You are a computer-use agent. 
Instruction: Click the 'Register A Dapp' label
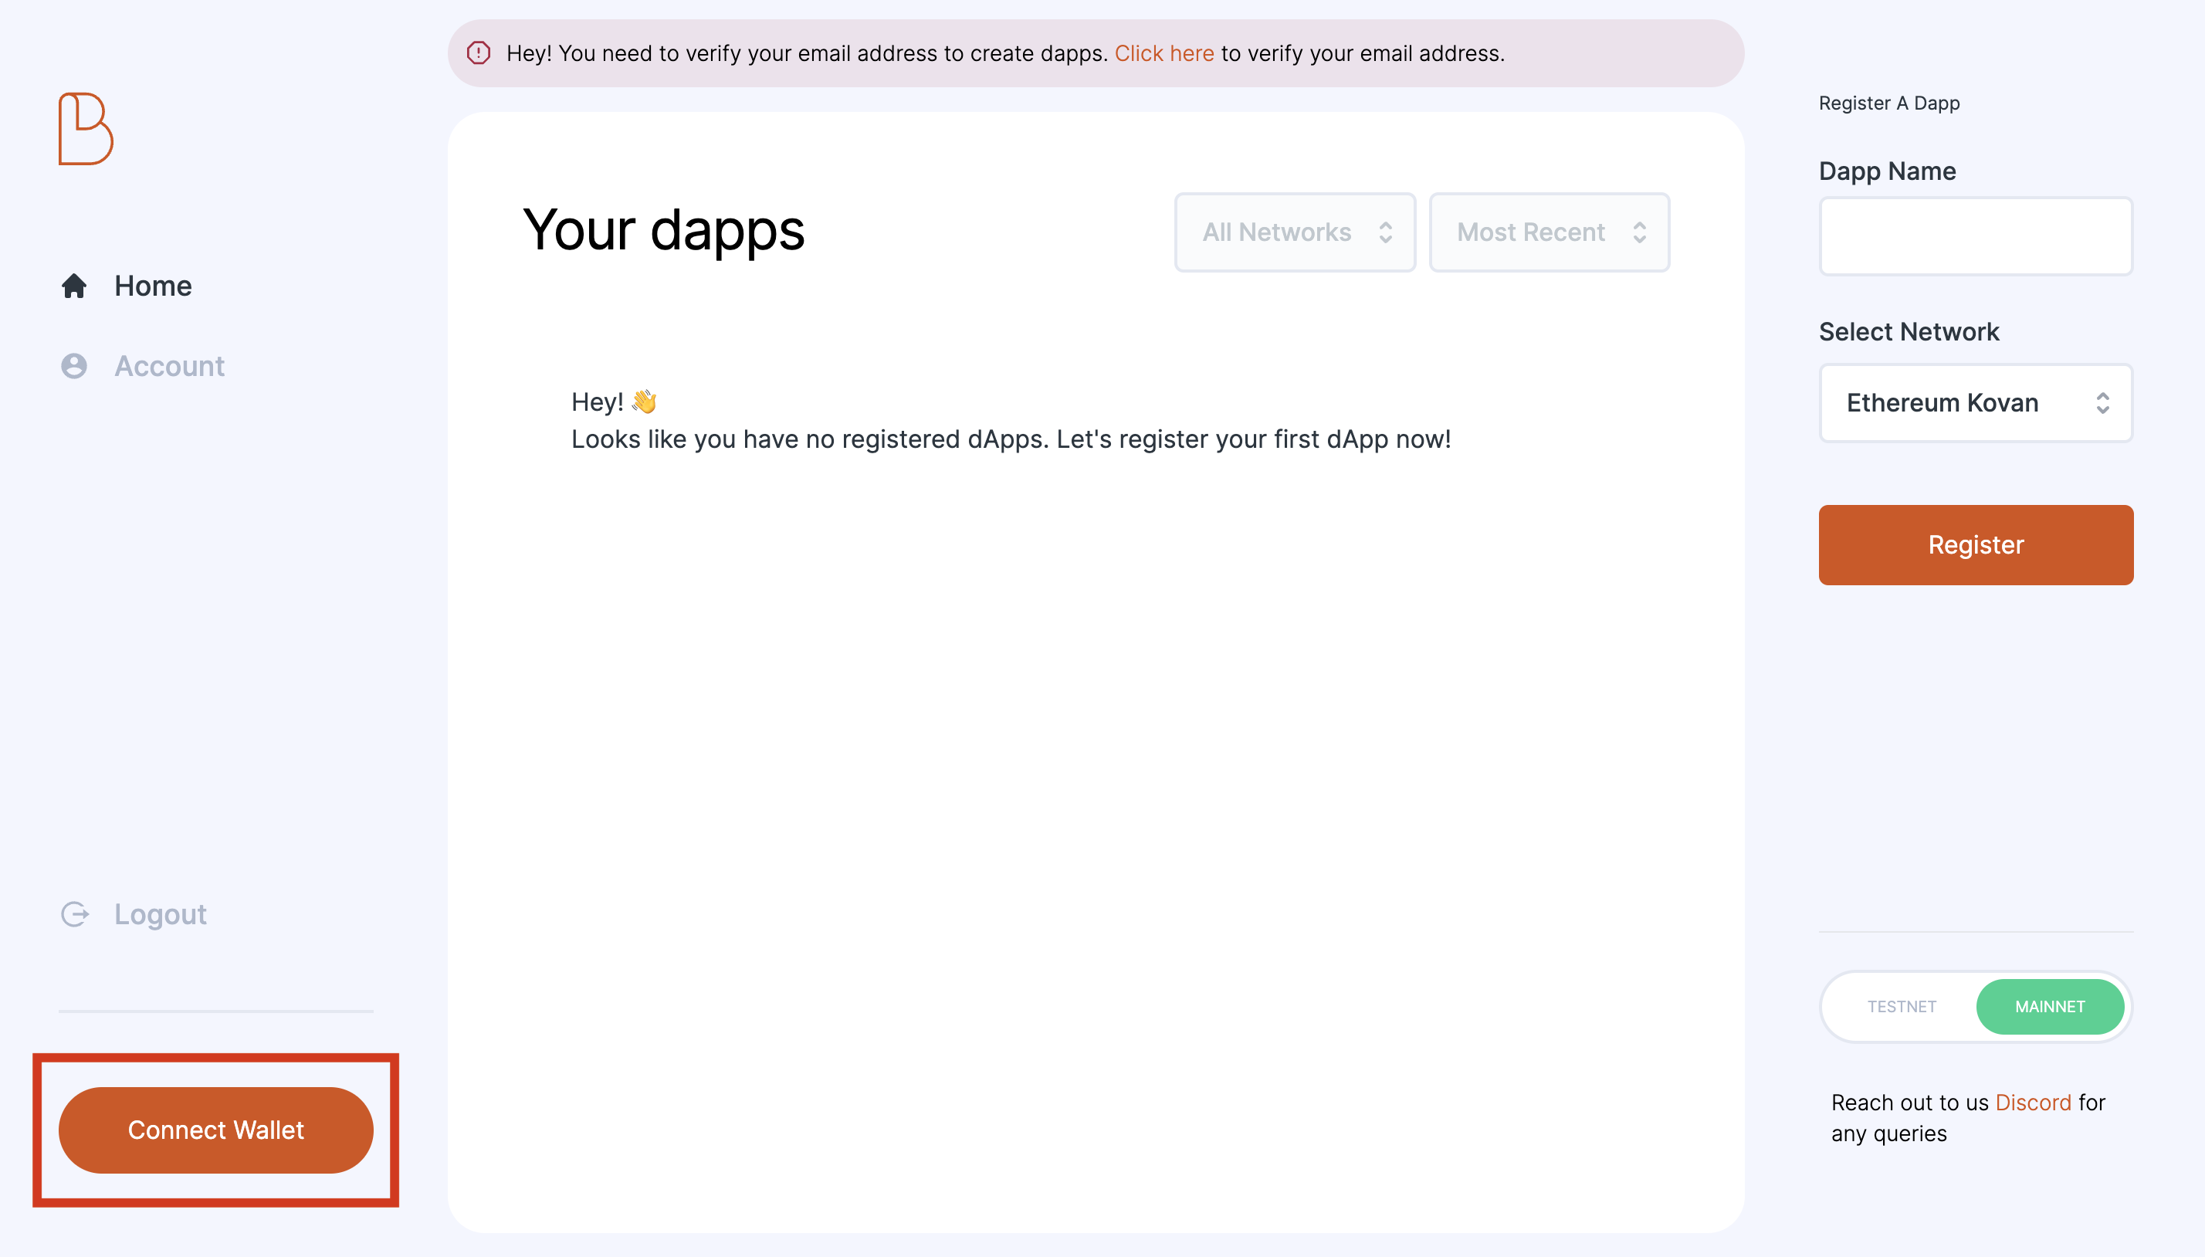coord(1889,103)
